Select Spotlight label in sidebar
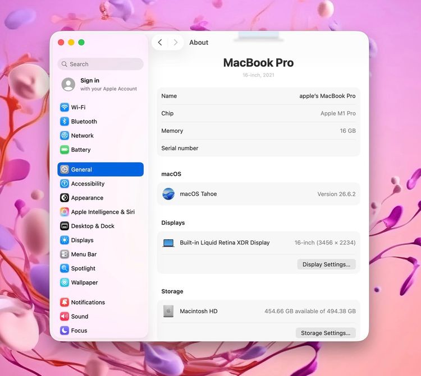Image resolution: width=421 pixels, height=376 pixels. coord(83,268)
